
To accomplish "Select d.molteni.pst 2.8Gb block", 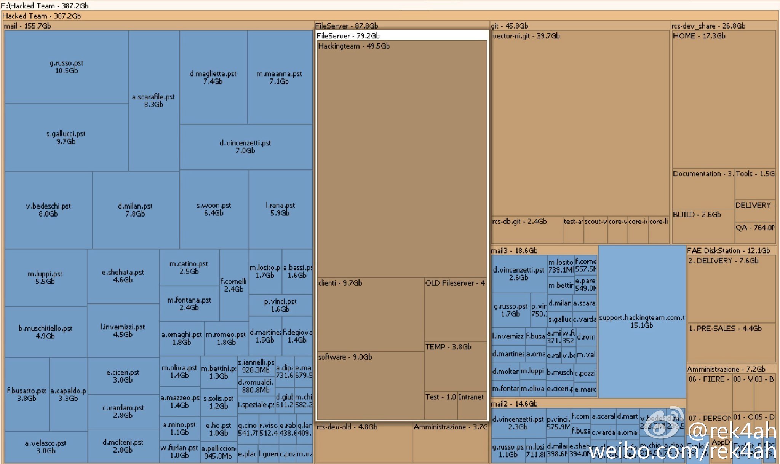I will tap(123, 446).
